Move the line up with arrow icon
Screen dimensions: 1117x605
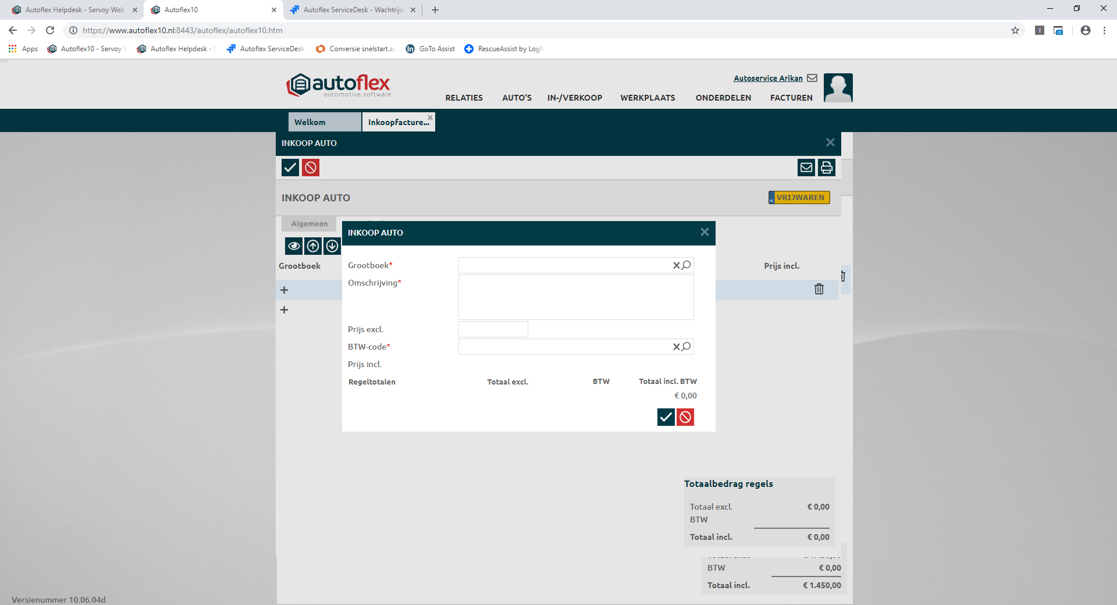pos(313,246)
